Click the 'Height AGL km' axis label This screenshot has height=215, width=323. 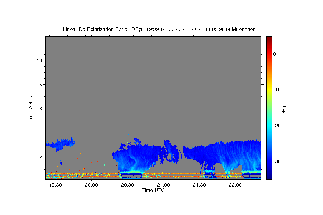click(x=31, y=107)
